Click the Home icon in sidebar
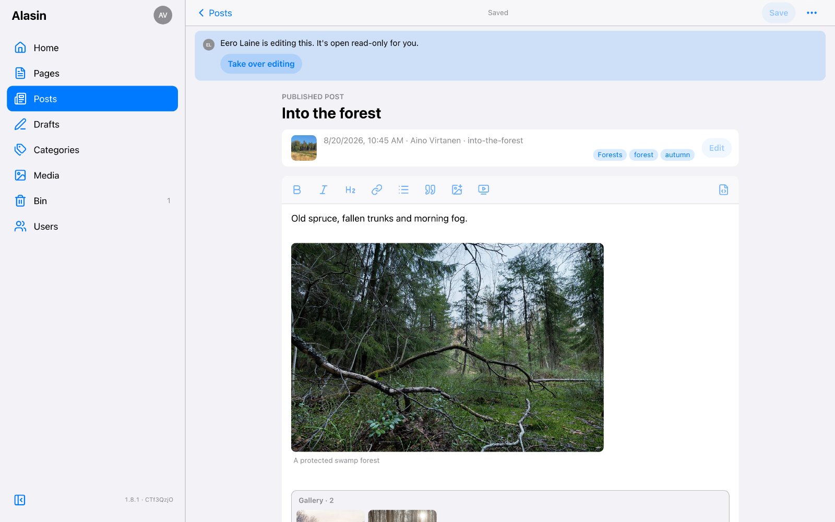 20,48
